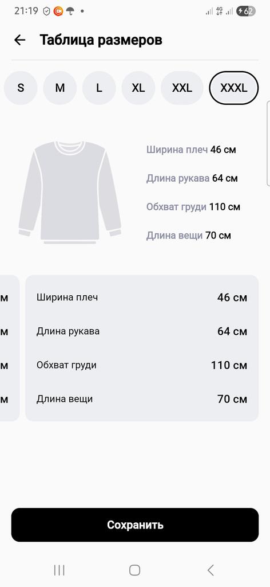Tap the umbrella icon in status bar
270x587 pixels.
(x=70, y=11)
